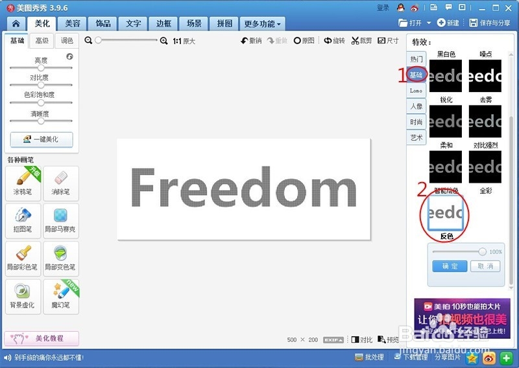
Task: Click the 亮度 brightness slider handle
Action: (41, 68)
